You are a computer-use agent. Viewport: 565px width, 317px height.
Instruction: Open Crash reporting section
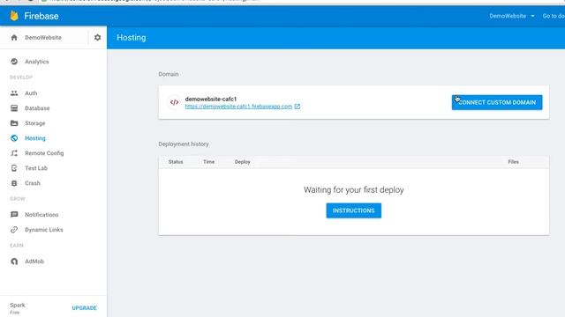pos(33,183)
